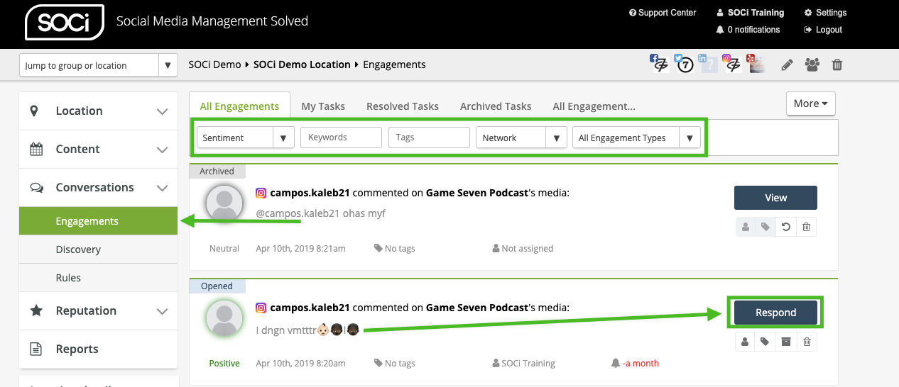Image resolution: width=899 pixels, height=387 pixels.
Task: Open Settings in the top bar
Action: (825, 13)
